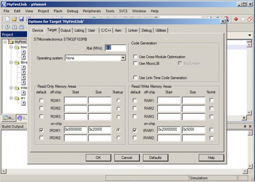Click Project panel horizontal scroll right arrow
Image resolution: width=255 pixels, height=182 pixels.
tap(244, 117)
